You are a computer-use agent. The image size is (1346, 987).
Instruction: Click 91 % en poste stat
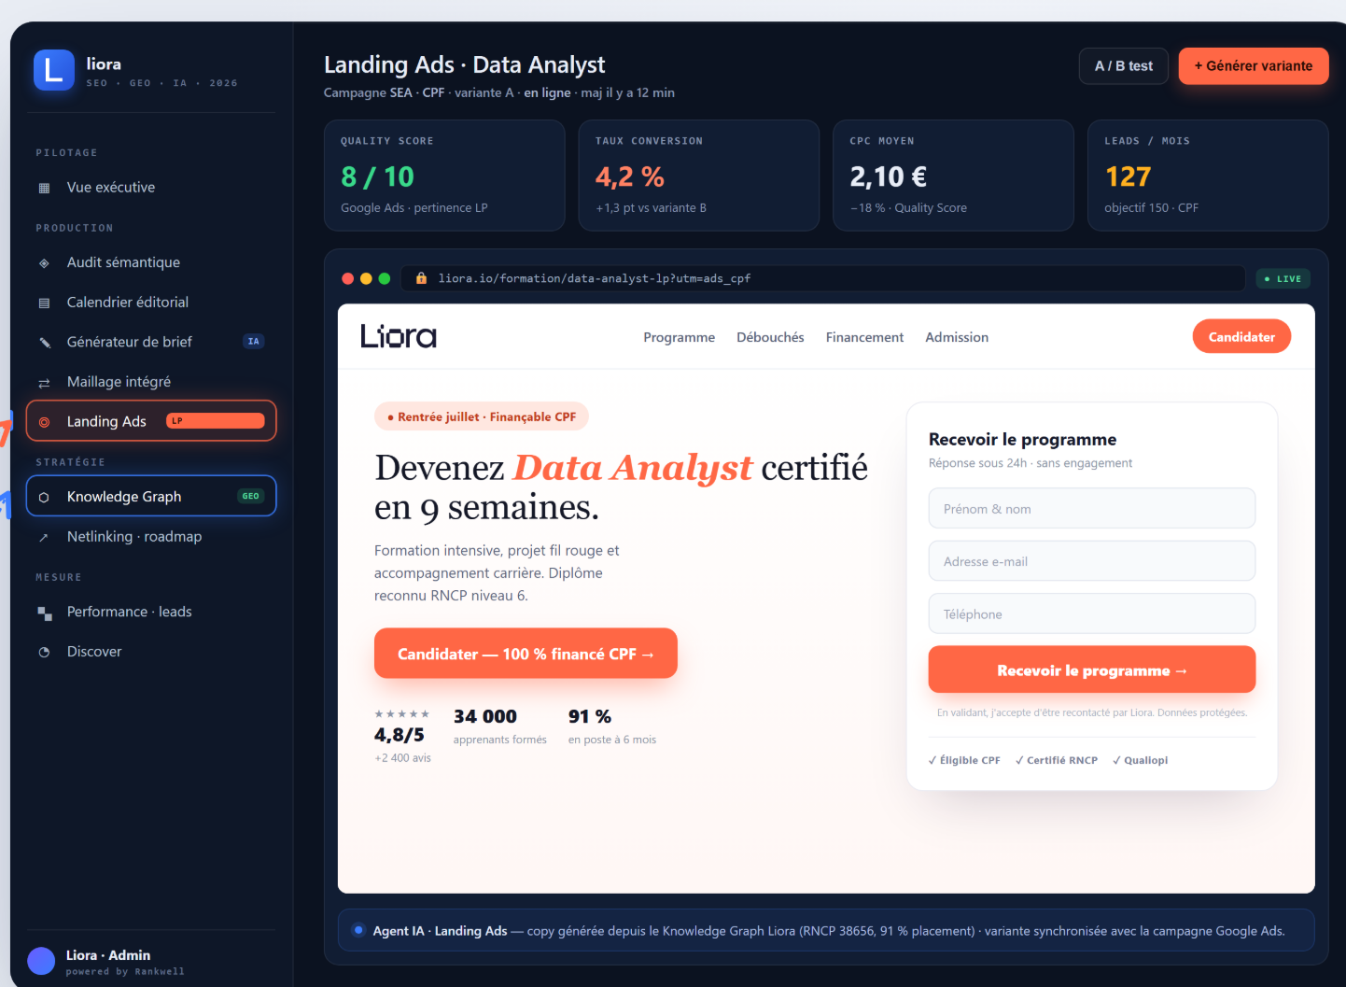[612, 726]
